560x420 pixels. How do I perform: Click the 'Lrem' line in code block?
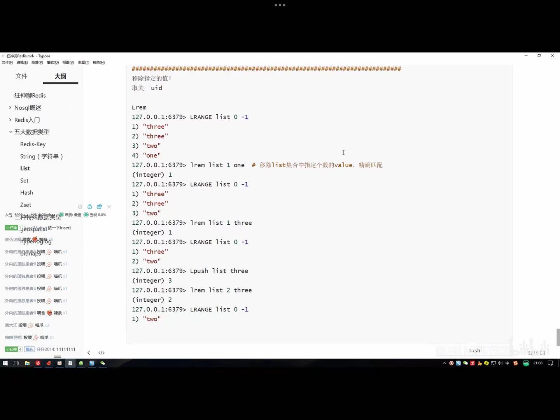[139, 107]
